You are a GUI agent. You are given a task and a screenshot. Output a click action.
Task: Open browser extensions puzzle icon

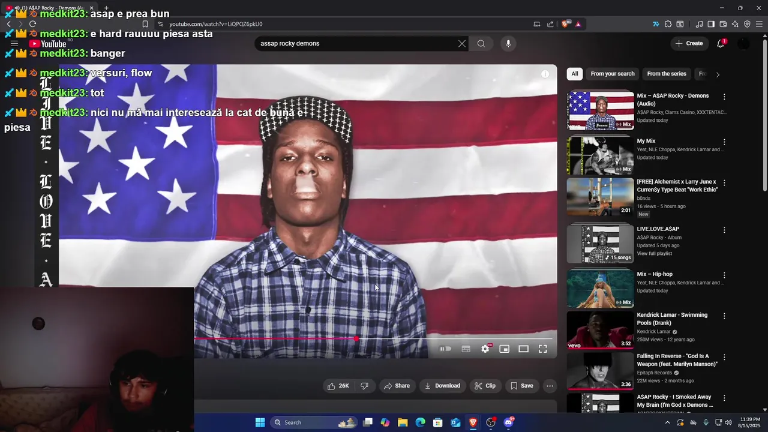[x=668, y=24]
